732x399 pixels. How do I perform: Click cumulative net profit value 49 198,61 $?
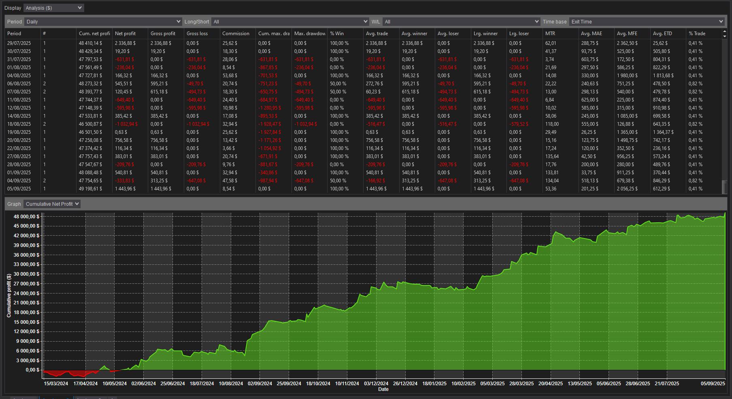[x=90, y=189]
